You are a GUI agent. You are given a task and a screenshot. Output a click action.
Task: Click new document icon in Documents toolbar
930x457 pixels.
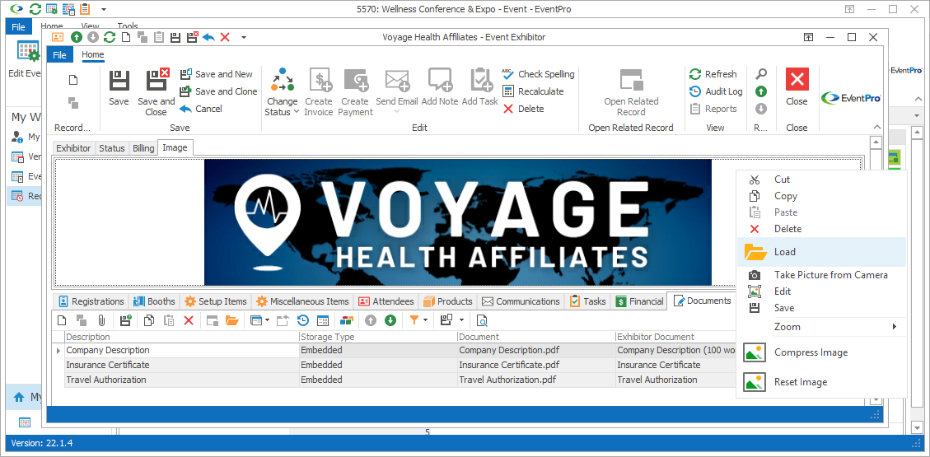click(x=62, y=320)
